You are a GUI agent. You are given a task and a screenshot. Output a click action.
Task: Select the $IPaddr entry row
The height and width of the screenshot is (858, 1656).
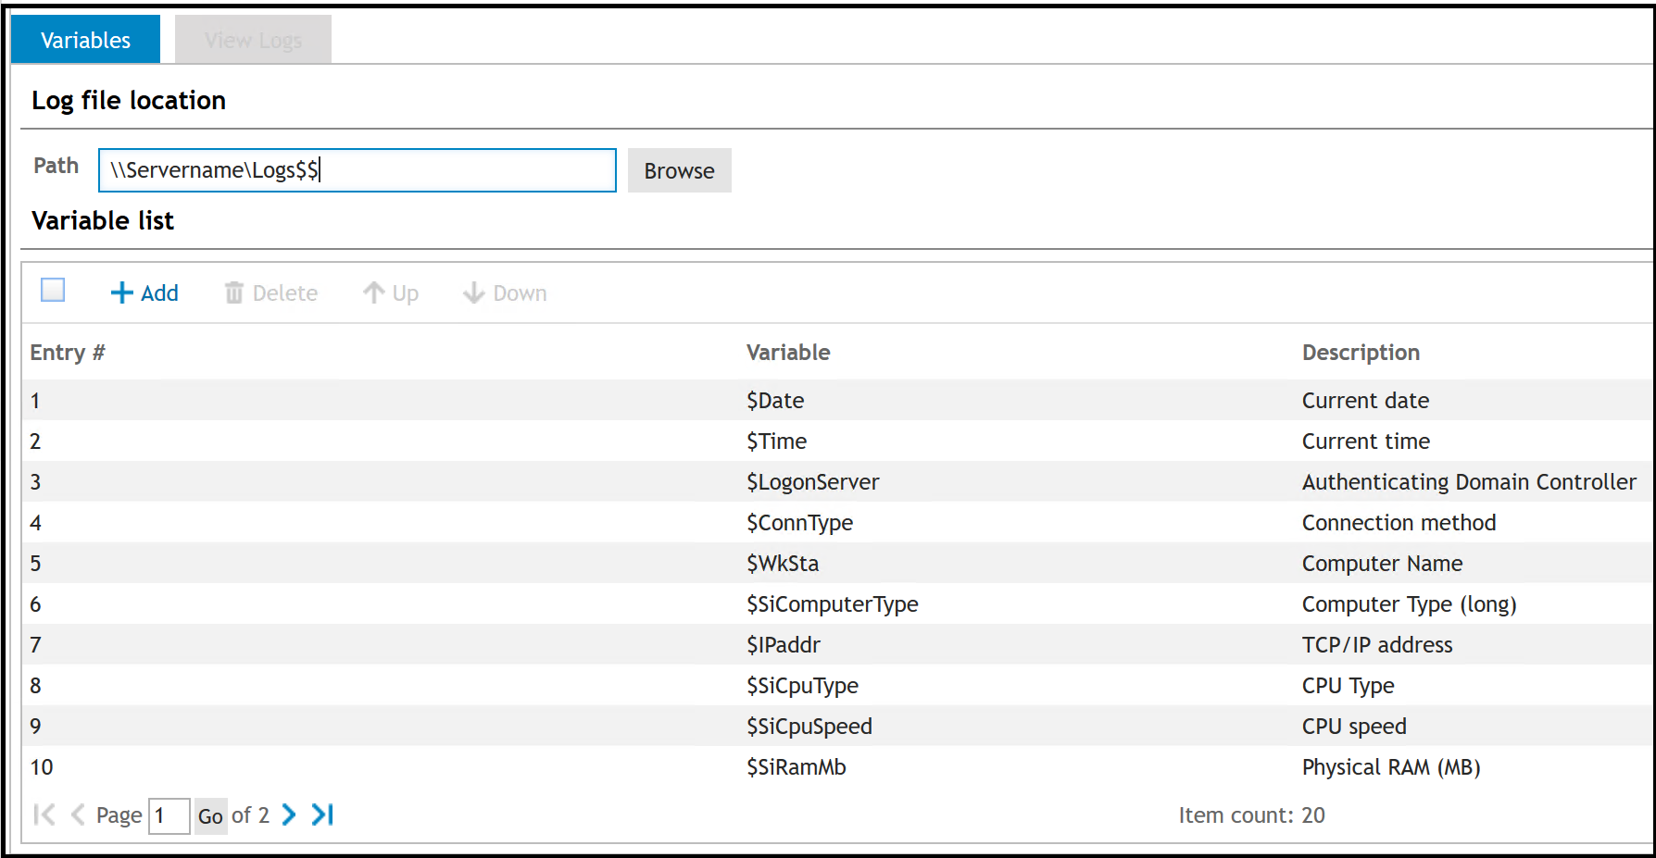pos(783,645)
